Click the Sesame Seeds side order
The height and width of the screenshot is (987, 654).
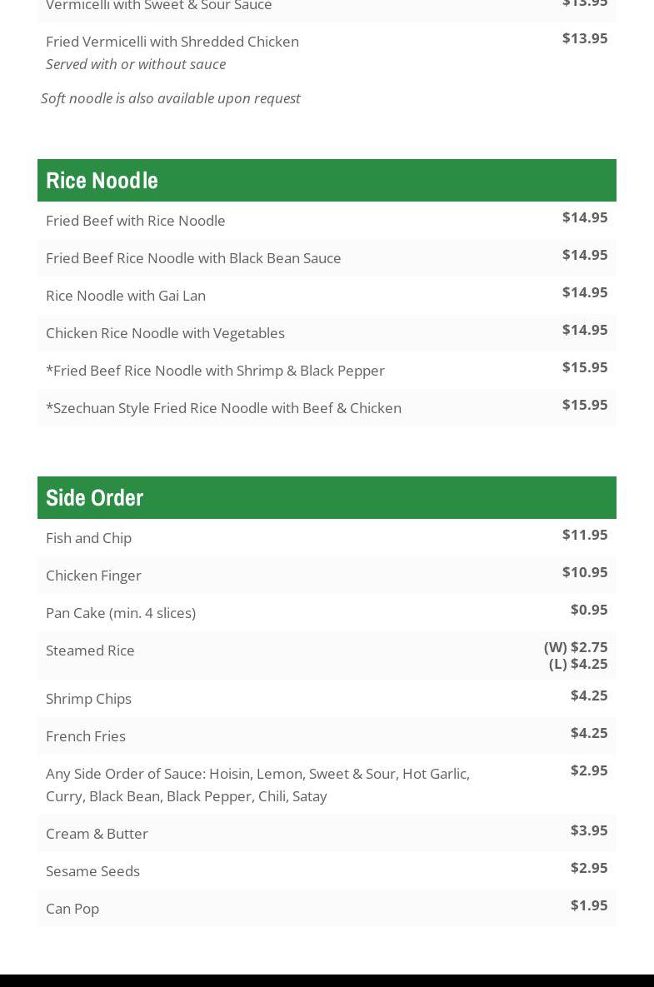click(327, 870)
